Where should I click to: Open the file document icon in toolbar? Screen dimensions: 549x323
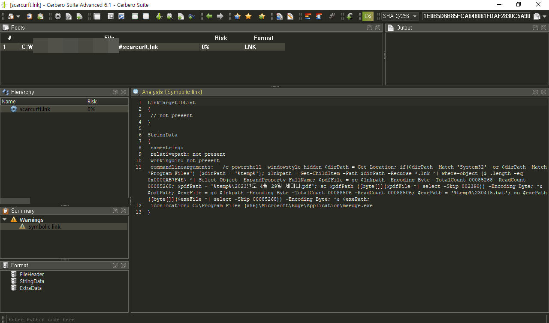coord(11,16)
